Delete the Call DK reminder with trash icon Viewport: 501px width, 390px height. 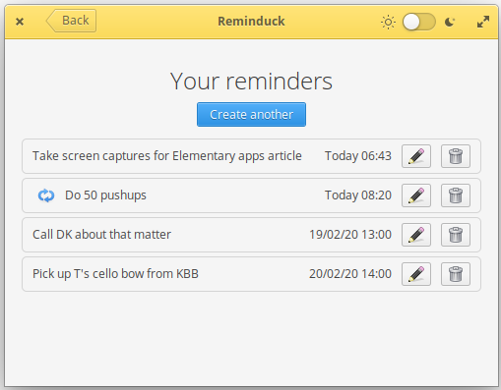click(x=456, y=235)
